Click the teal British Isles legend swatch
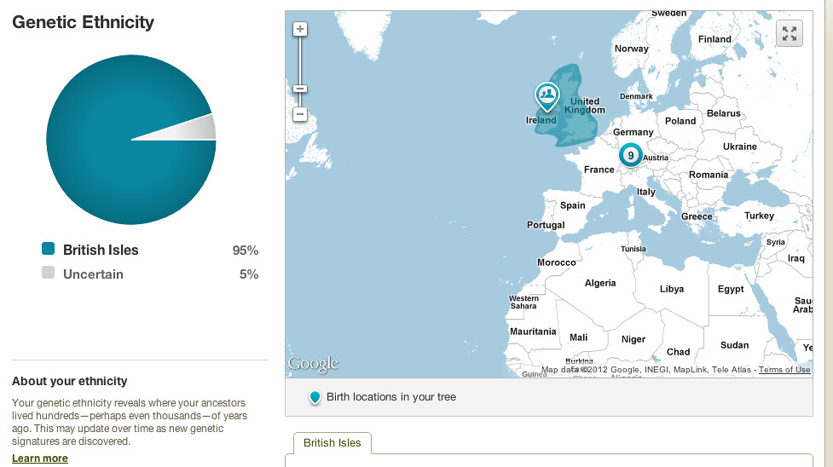Screen dimensions: 833x467 48,249
